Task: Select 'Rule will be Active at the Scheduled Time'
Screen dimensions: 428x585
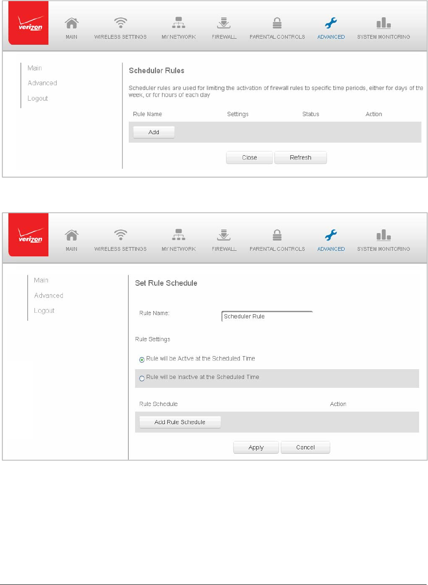Action: click(142, 360)
